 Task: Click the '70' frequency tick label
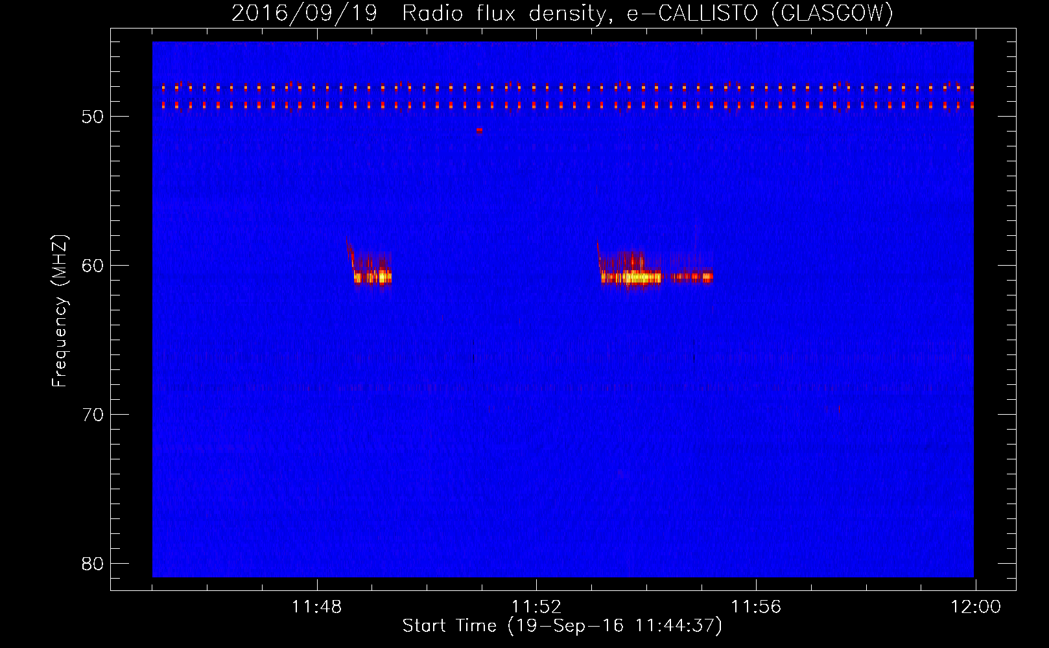point(93,415)
